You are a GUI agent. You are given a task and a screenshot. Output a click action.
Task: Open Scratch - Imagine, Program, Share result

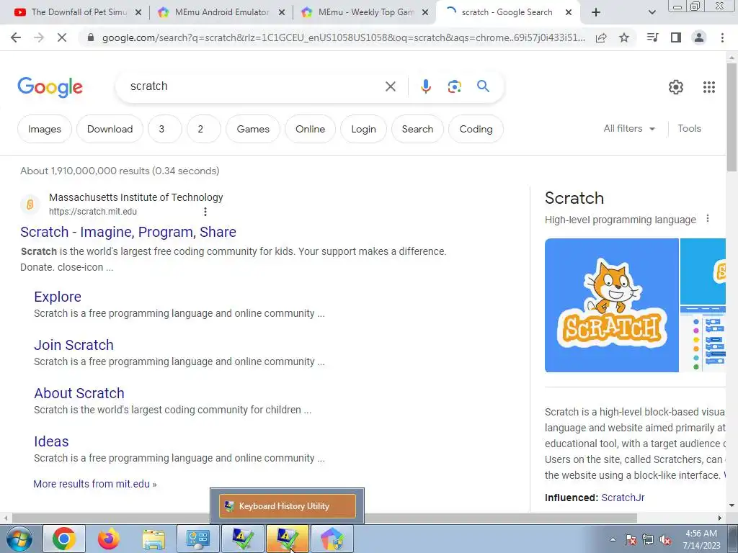[x=128, y=232]
